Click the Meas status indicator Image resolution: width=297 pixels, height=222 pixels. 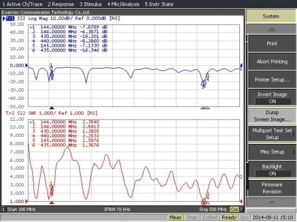175,217
